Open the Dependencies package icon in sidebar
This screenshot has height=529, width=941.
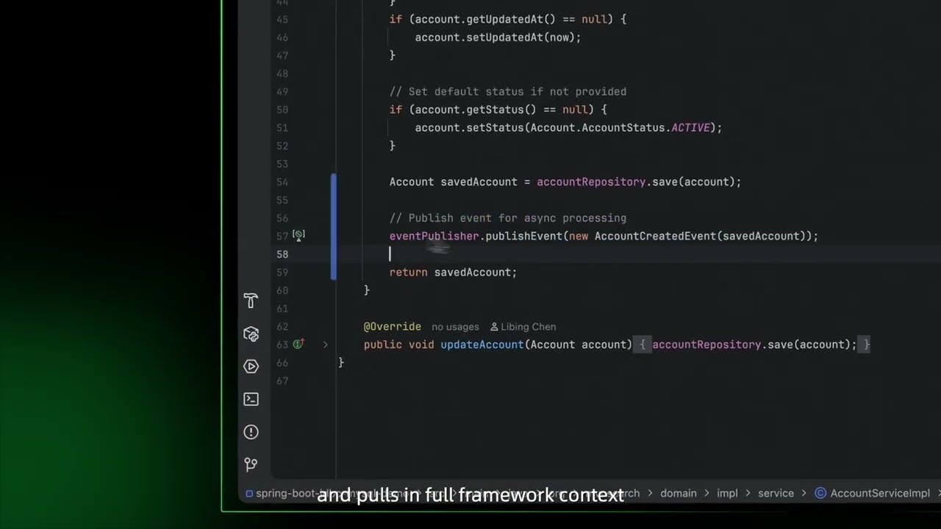251,334
